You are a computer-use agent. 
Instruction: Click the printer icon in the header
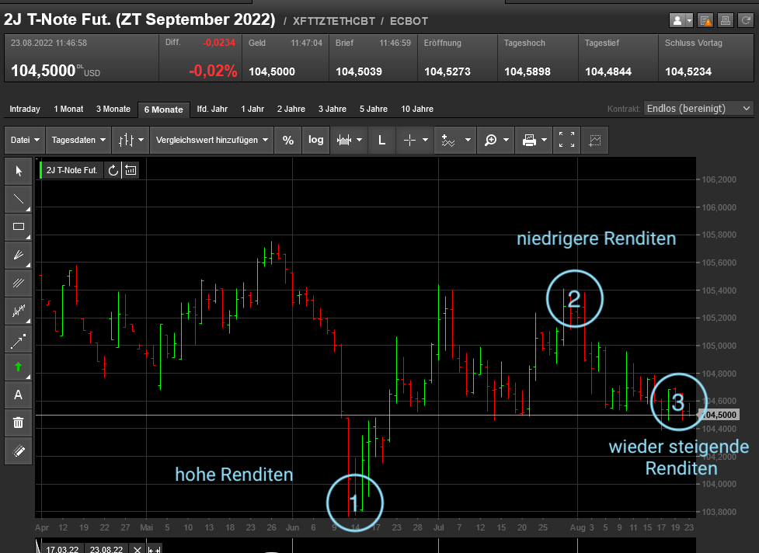click(x=724, y=20)
